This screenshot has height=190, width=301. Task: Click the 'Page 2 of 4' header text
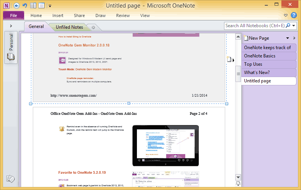[198, 114]
